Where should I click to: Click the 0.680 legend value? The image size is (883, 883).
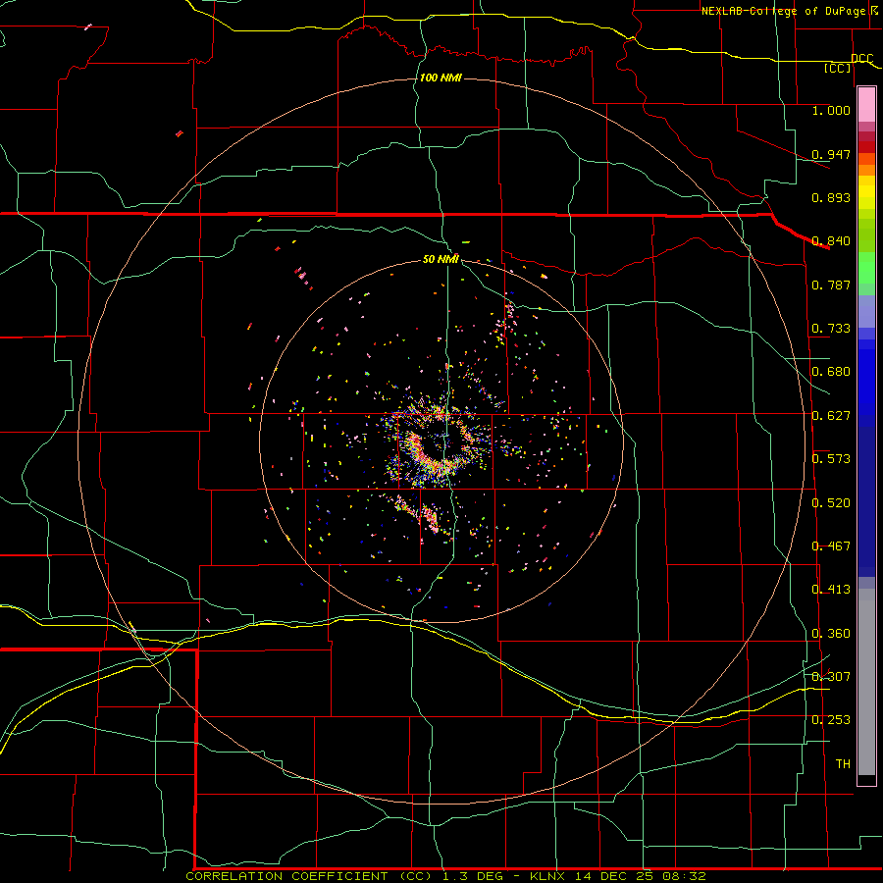(x=831, y=372)
